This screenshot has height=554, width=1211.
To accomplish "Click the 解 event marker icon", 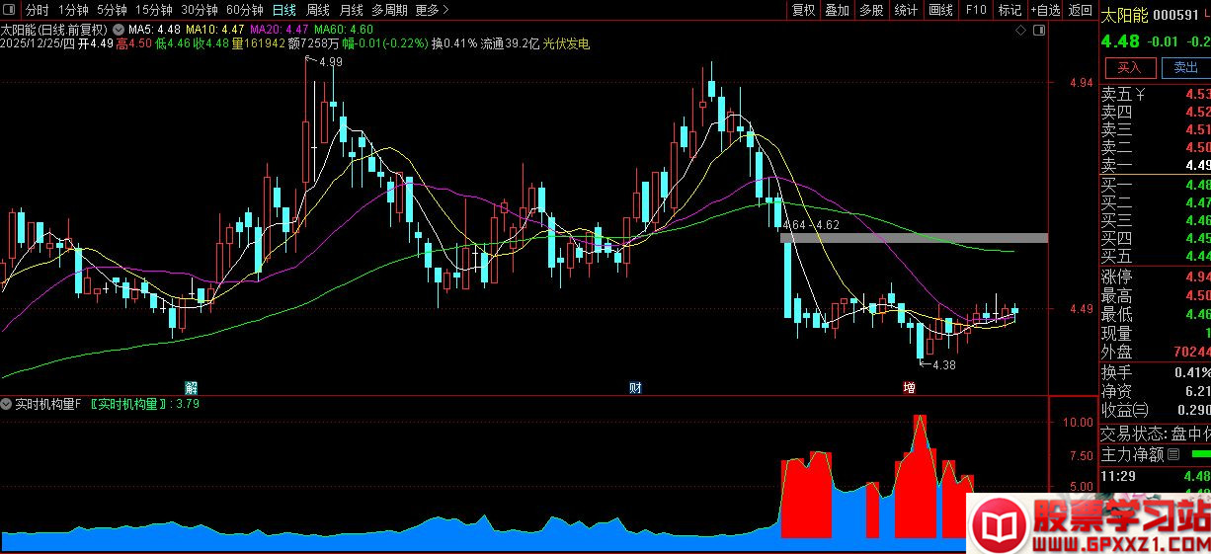I will (x=192, y=387).
